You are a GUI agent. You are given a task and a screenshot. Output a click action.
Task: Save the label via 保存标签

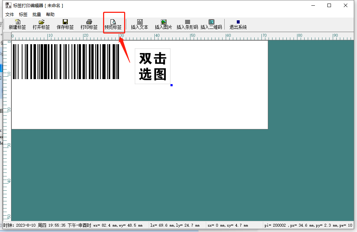65,24
